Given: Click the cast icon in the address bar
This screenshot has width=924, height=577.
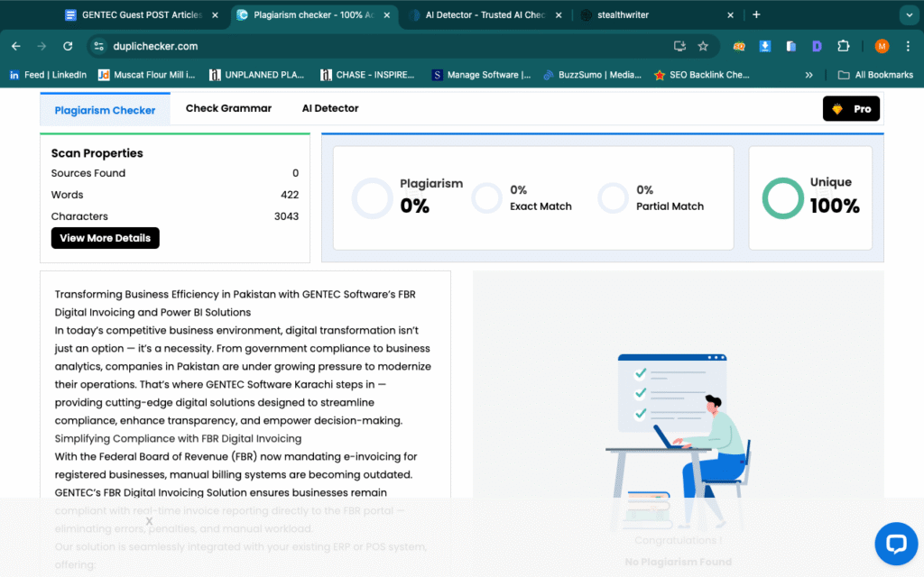Looking at the screenshot, I should (679, 45).
